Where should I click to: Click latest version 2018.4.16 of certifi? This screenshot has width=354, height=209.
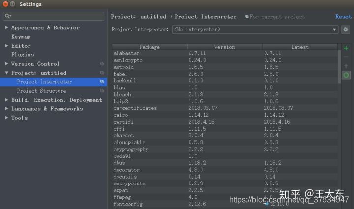click(277, 122)
